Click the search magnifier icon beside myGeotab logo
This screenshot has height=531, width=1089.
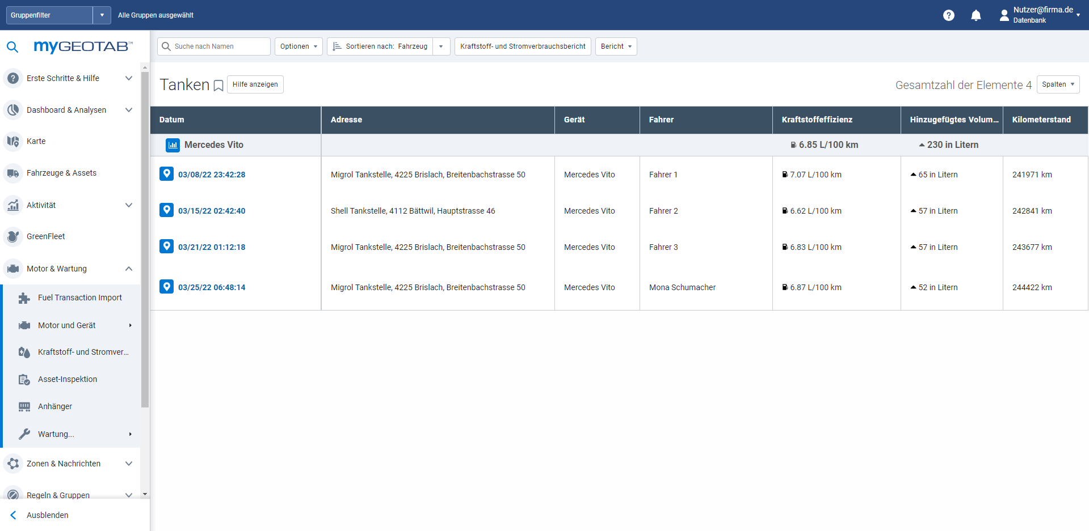pyautogui.click(x=12, y=47)
